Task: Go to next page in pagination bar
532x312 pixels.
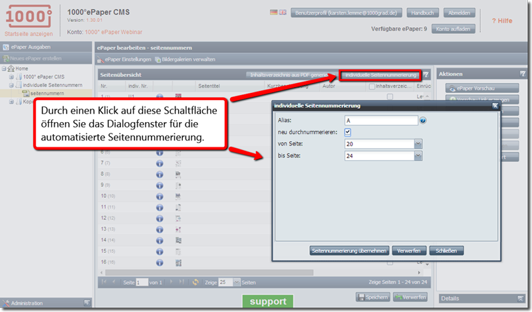Action: pyautogui.click(x=171, y=282)
